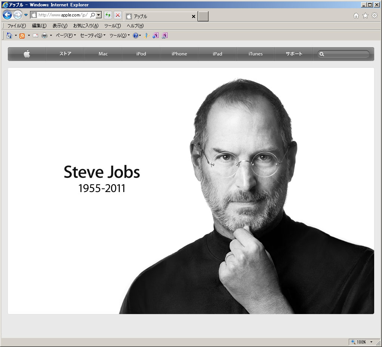Open the ファイル(F) menu

[x=16, y=25]
